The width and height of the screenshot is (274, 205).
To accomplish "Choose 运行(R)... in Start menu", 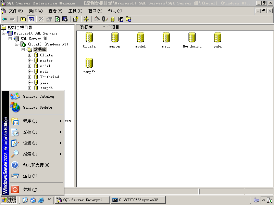I will pyautogui.click(x=36, y=176).
